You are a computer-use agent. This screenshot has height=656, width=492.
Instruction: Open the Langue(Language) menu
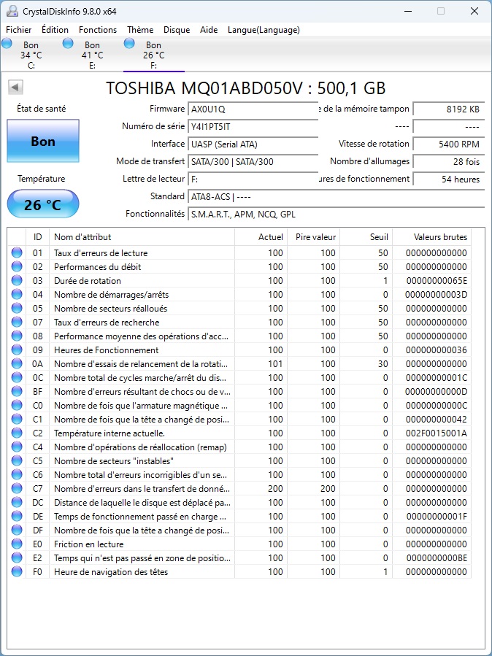click(264, 30)
